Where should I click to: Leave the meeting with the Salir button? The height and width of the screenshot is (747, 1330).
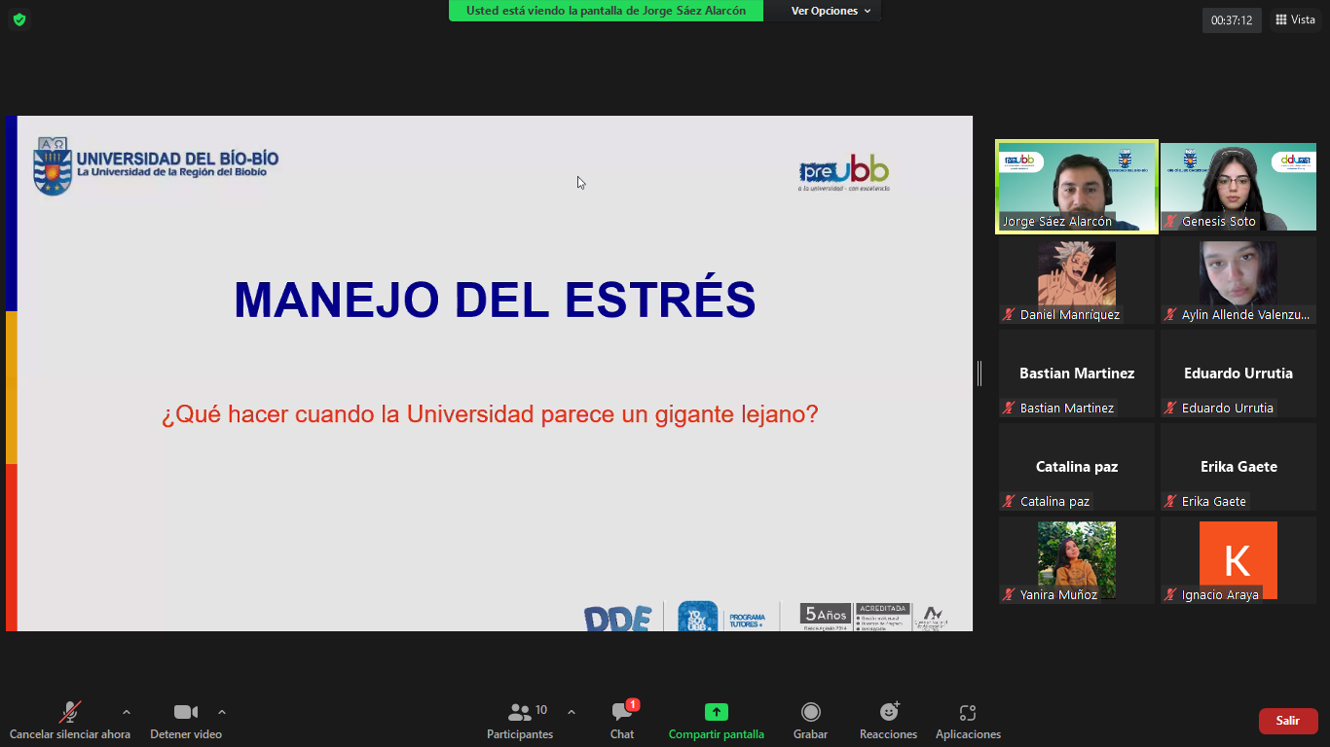[x=1287, y=721]
